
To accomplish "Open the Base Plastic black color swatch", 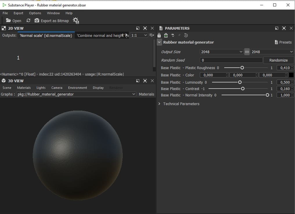I will [x=291, y=75].
